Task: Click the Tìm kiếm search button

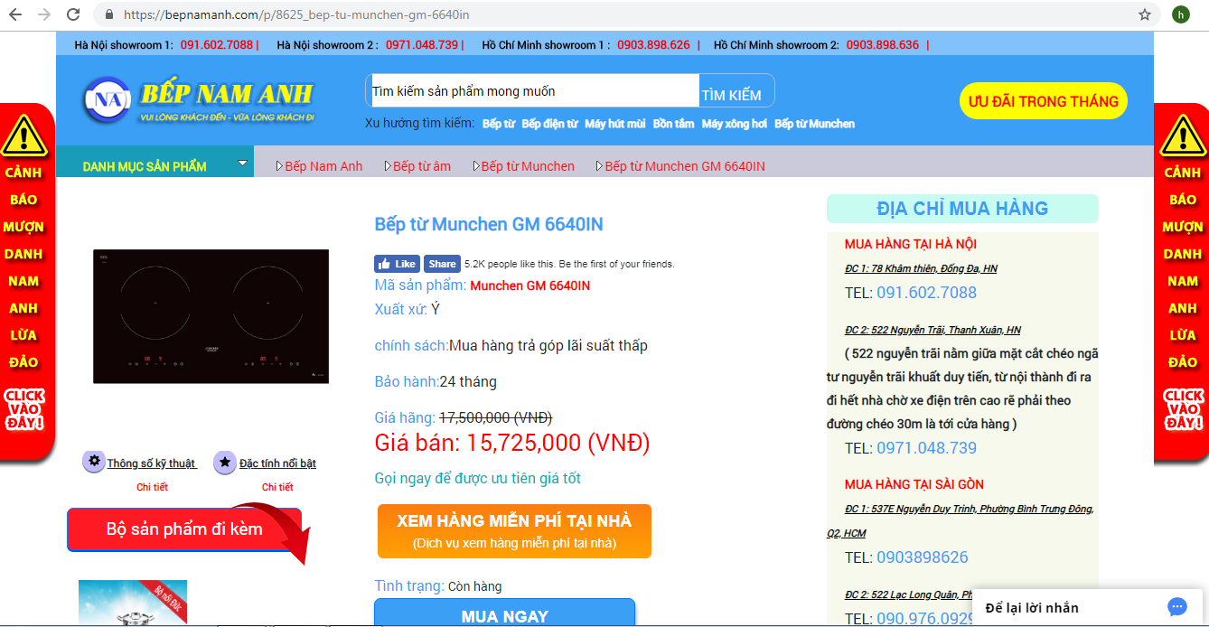Action: 731,95
